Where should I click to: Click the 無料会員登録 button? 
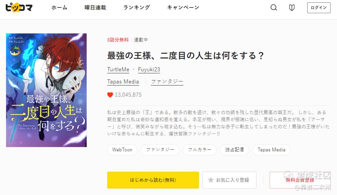pyautogui.click(x=300, y=180)
